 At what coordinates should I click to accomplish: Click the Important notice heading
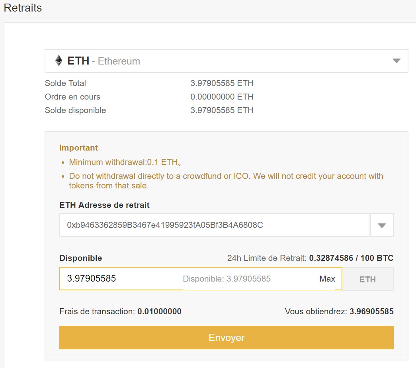click(78, 148)
